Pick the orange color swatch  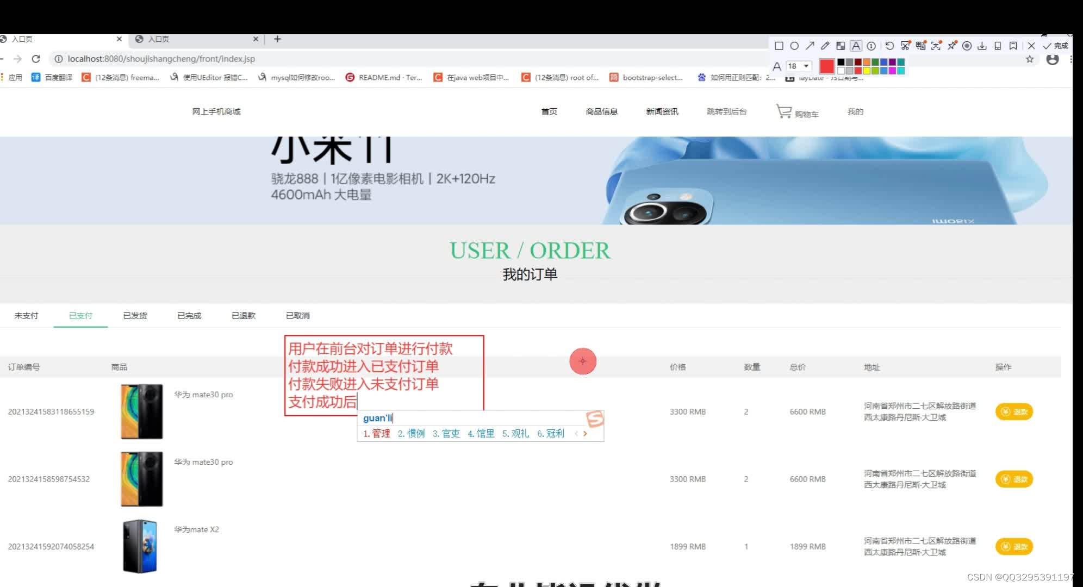tap(867, 62)
